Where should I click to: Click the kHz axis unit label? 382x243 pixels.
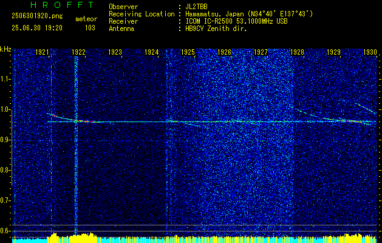pyautogui.click(x=5, y=49)
